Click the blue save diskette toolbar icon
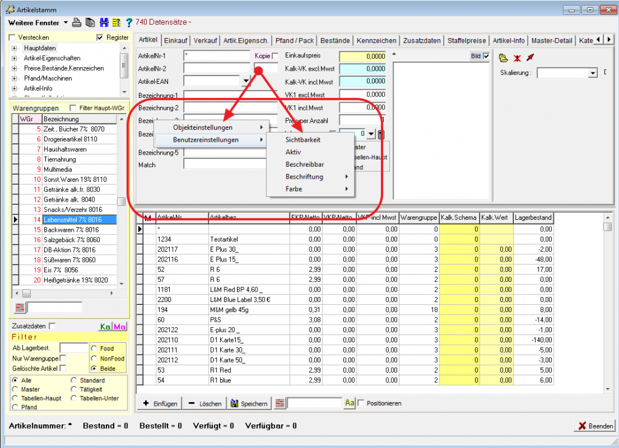Image resolution: width=619 pixels, height=448 pixels. click(x=104, y=22)
